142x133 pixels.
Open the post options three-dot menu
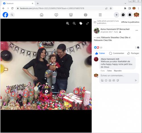click(x=137, y=30)
